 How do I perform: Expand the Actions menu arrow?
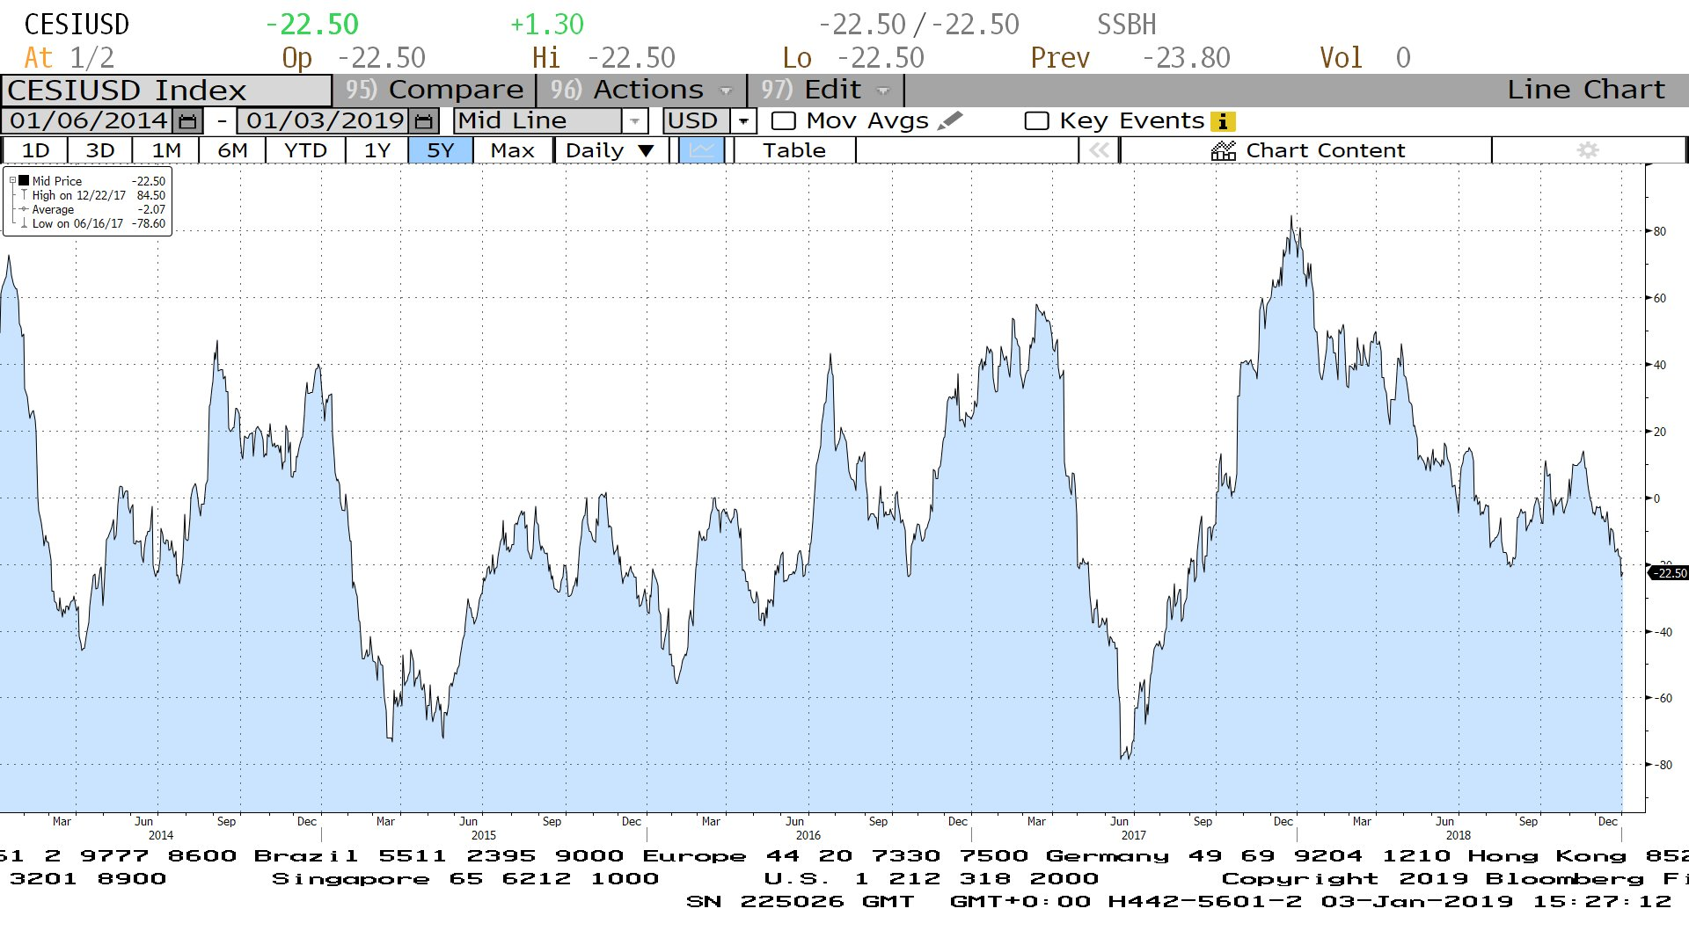[x=726, y=91]
